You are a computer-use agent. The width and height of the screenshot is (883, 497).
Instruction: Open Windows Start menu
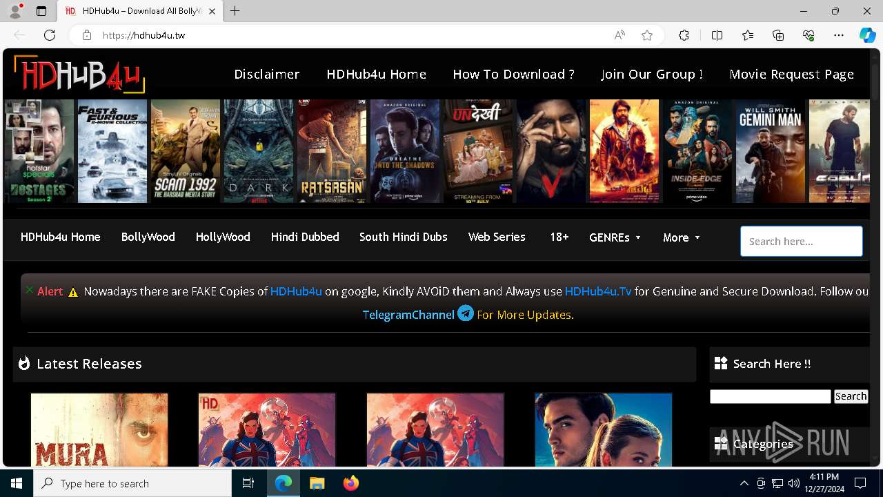pos(17,483)
